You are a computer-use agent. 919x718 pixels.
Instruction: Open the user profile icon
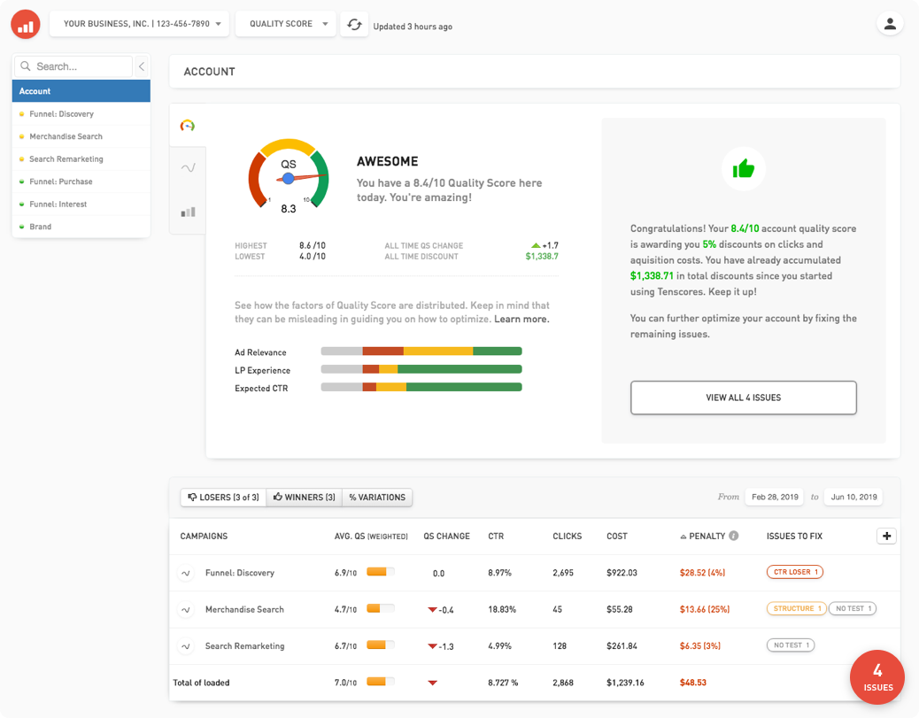(x=890, y=24)
